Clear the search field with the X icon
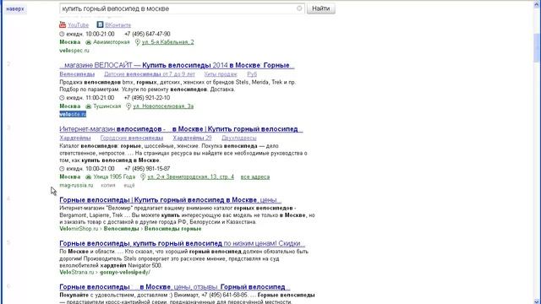The height and width of the screenshot is (304, 541). point(299,8)
